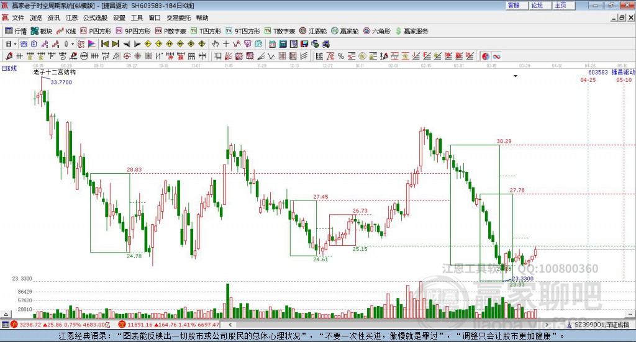
Task: Click the red pencil drawing tool icon
Action: click(9, 56)
